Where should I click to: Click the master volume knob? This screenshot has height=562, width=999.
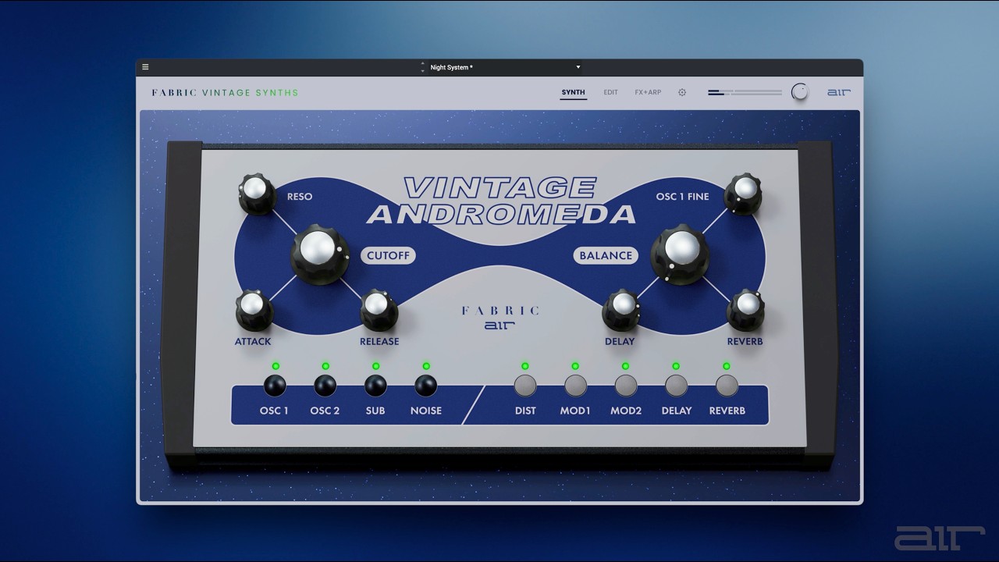coord(800,92)
